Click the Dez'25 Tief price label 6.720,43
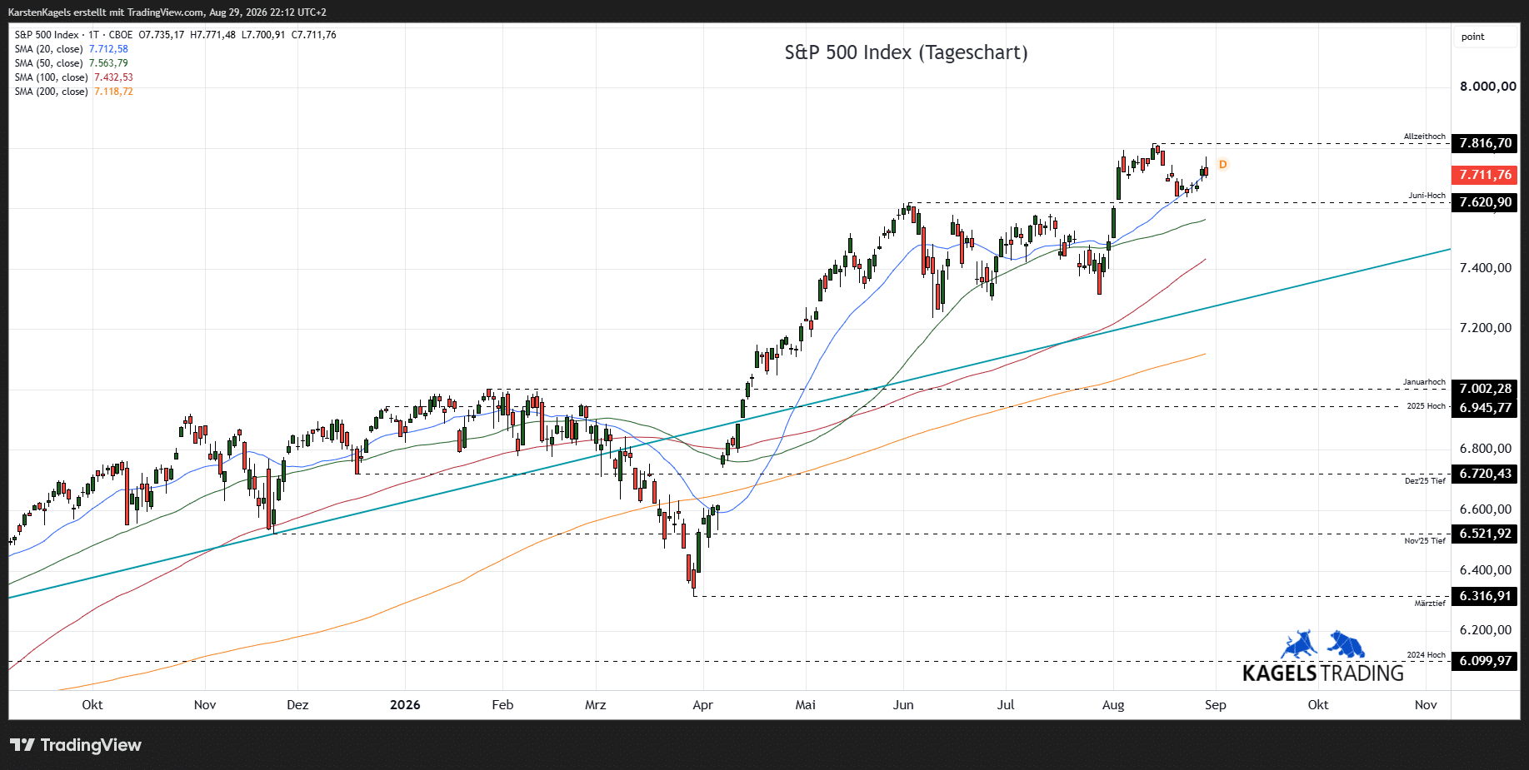 coord(1485,474)
